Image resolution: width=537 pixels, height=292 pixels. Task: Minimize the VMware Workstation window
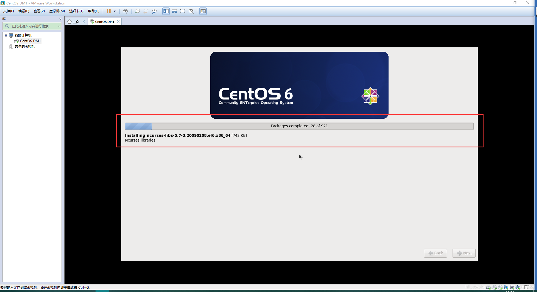(502, 3)
